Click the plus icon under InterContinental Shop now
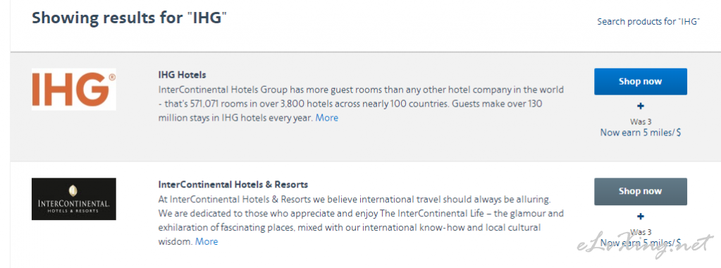 (641, 217)
